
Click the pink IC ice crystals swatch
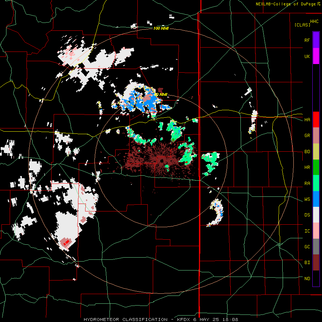(316, 231)
